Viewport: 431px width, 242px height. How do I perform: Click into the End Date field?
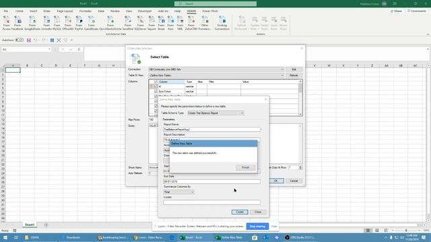(x=211, y=182)
